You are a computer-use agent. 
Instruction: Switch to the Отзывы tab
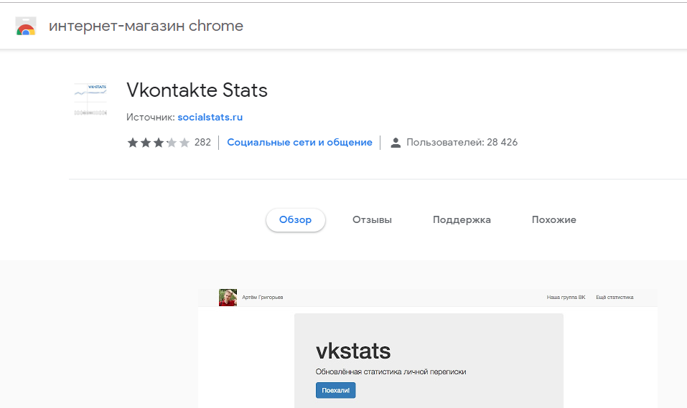click(x=372, y=219)
